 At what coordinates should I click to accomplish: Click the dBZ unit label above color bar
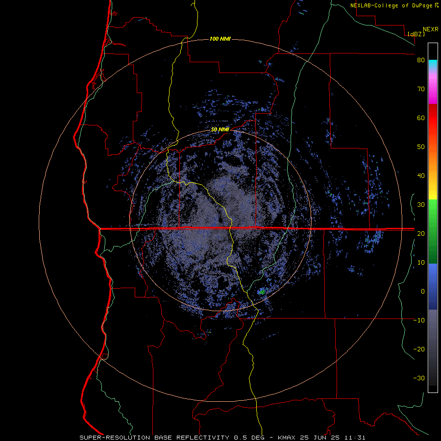click(416, 34)
